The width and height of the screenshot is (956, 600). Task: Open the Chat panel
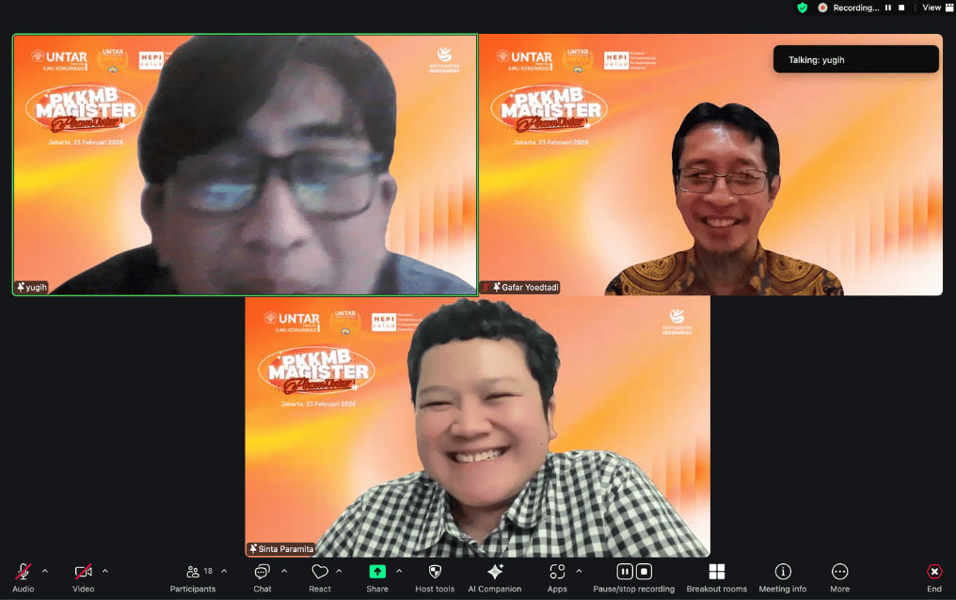(x=262, y=572)
